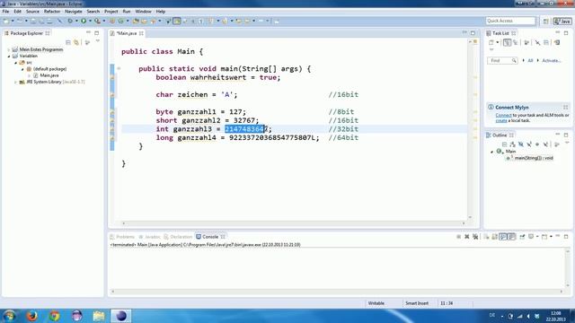This screenshot has height=323, width=575.
Task: Open the Project menu
Action: coord(111,12)
